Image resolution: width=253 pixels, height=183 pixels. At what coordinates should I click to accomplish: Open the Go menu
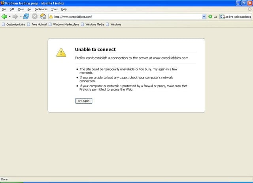[x=29, y=9]
